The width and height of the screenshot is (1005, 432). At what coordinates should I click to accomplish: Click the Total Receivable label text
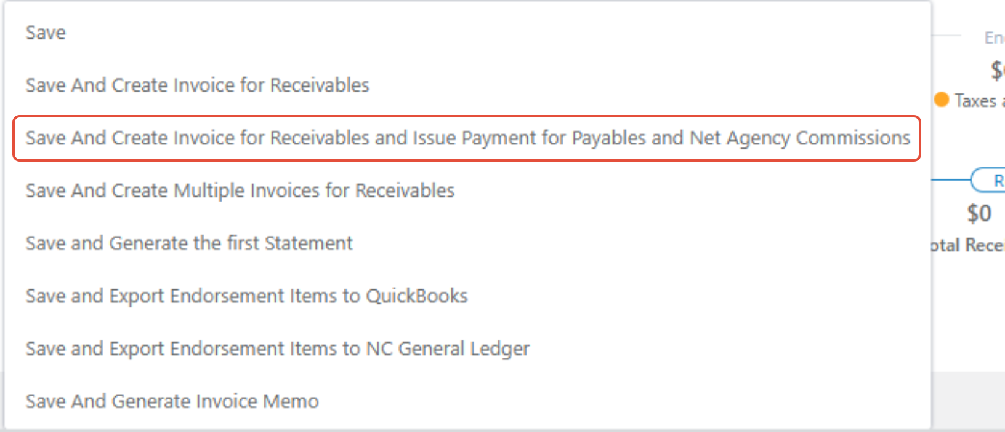coord(968,246)
